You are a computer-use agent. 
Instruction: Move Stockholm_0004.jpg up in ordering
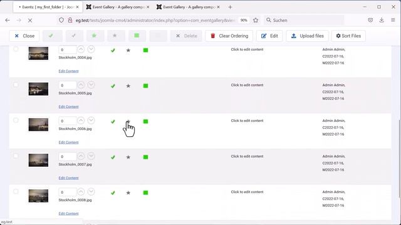tap(81, 49)
